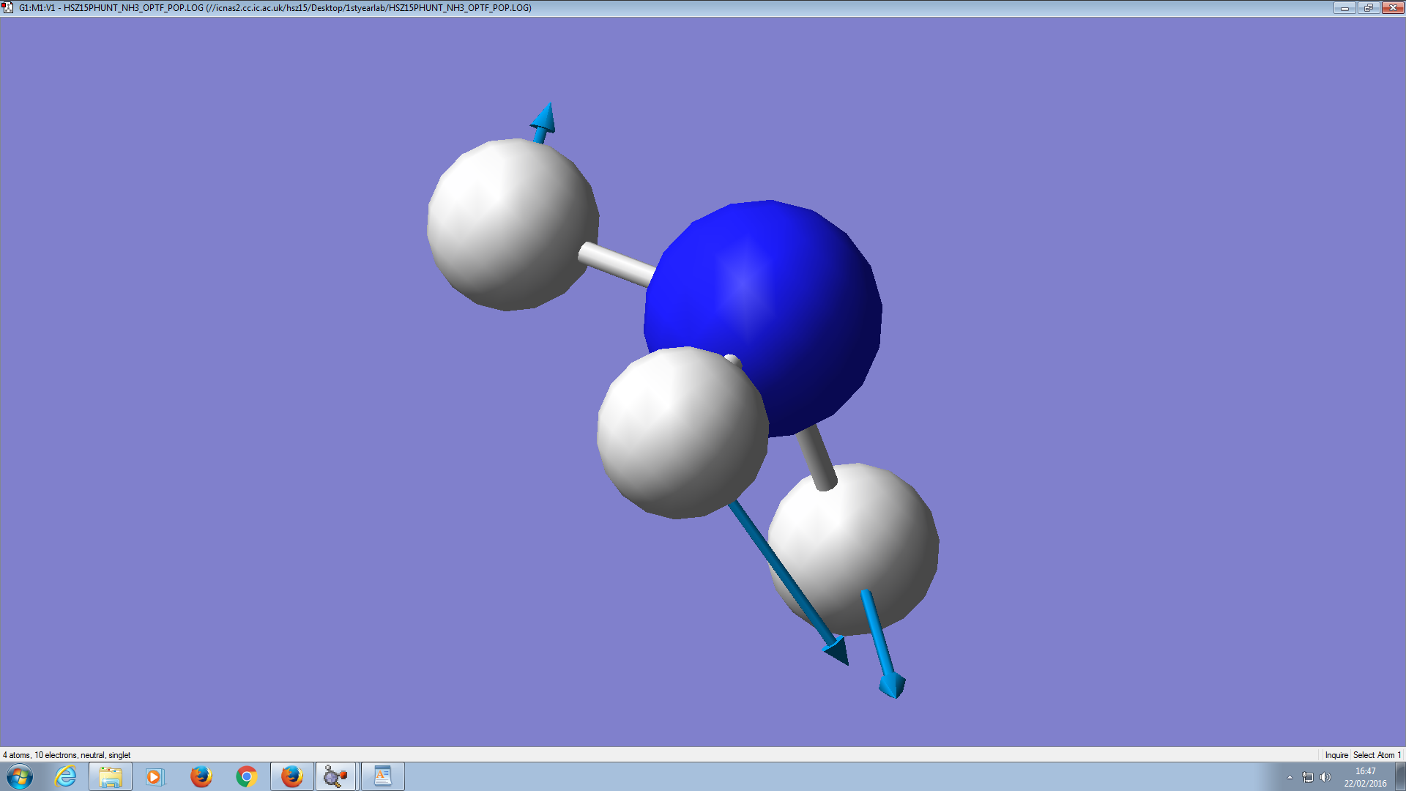Click the Inquire status bar label

pos(1336,755)
